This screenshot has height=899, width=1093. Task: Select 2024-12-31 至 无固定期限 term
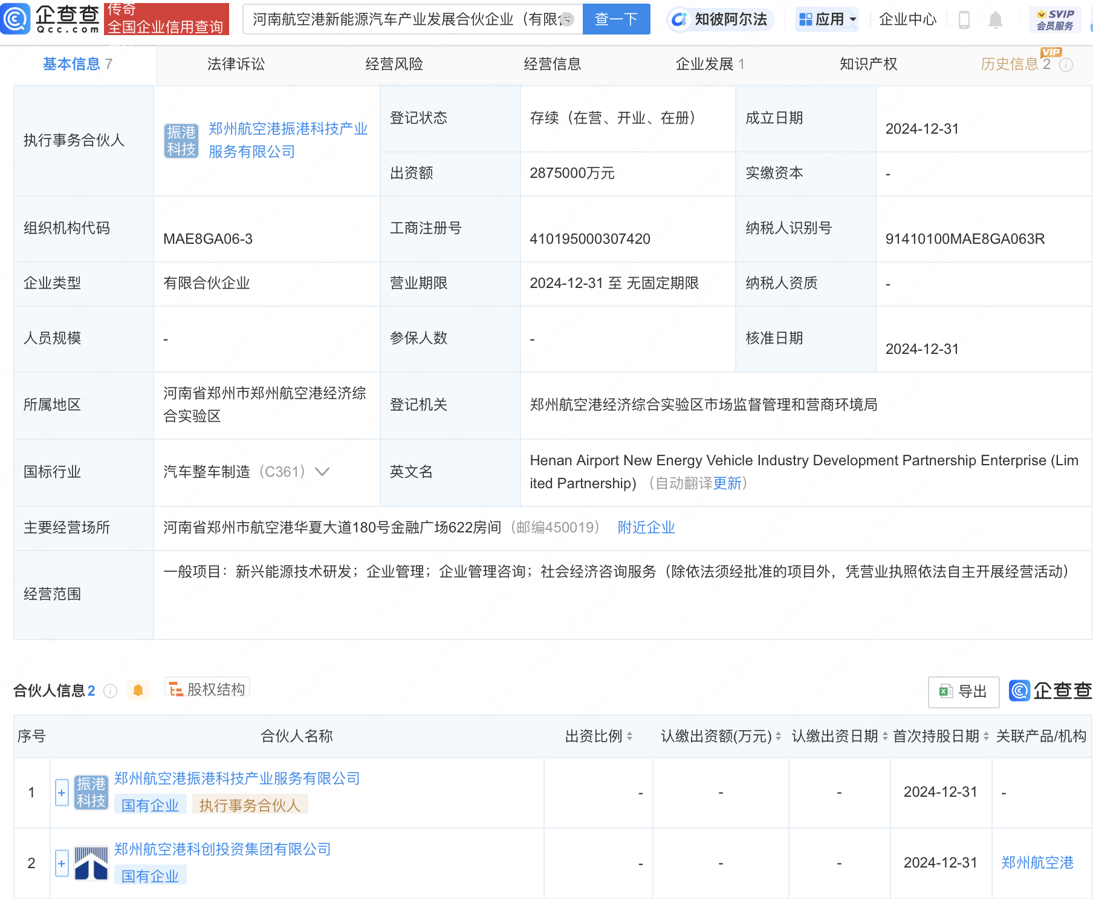click(x=614, y=283)
